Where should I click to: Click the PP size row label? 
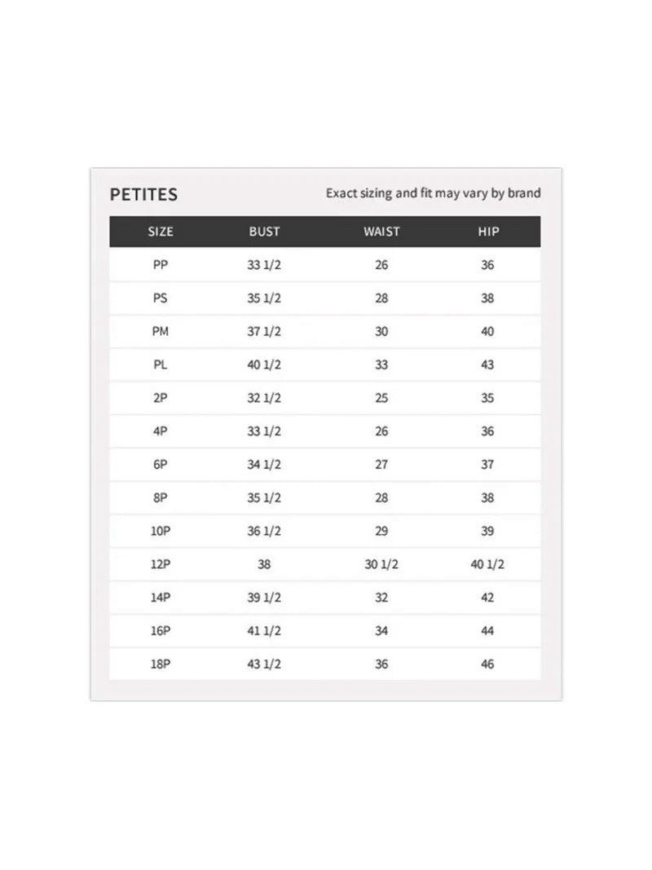[161, 265]
